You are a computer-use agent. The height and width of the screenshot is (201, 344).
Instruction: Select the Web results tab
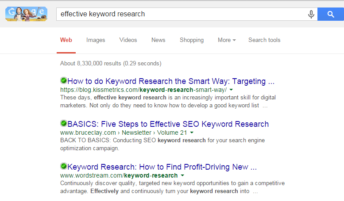66,40
